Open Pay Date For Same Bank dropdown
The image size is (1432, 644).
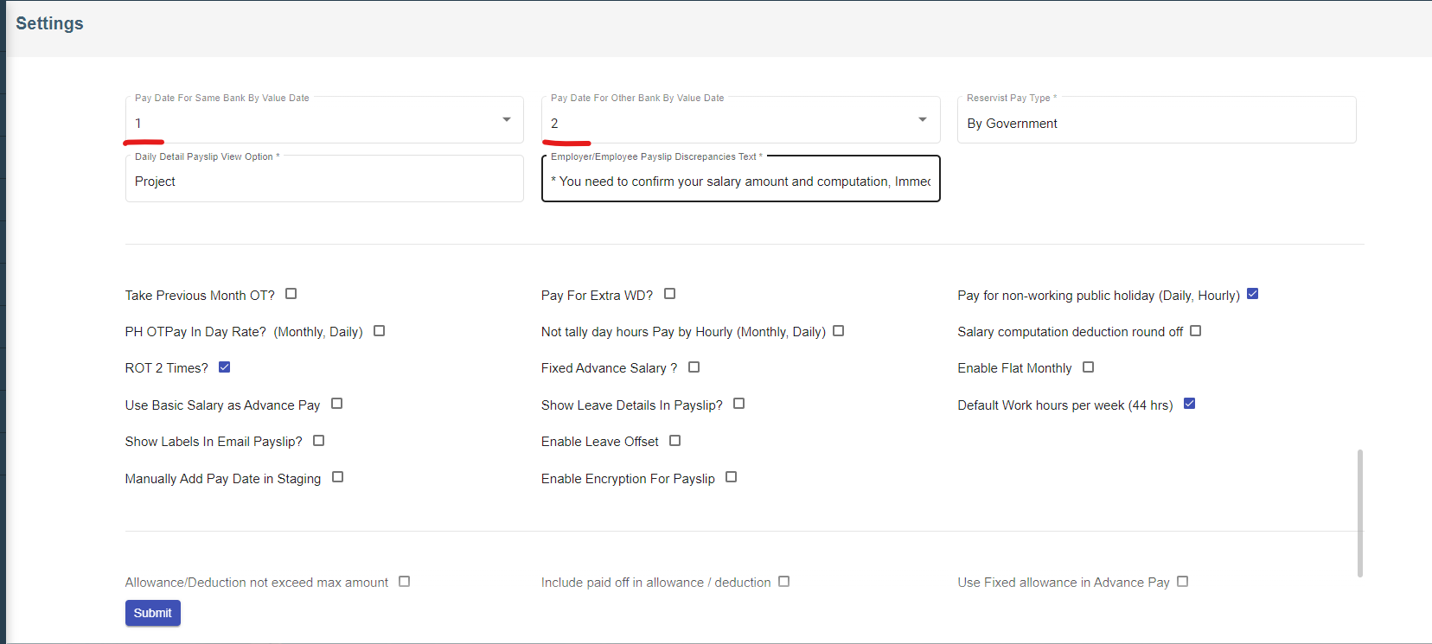[x=323, y=122]
